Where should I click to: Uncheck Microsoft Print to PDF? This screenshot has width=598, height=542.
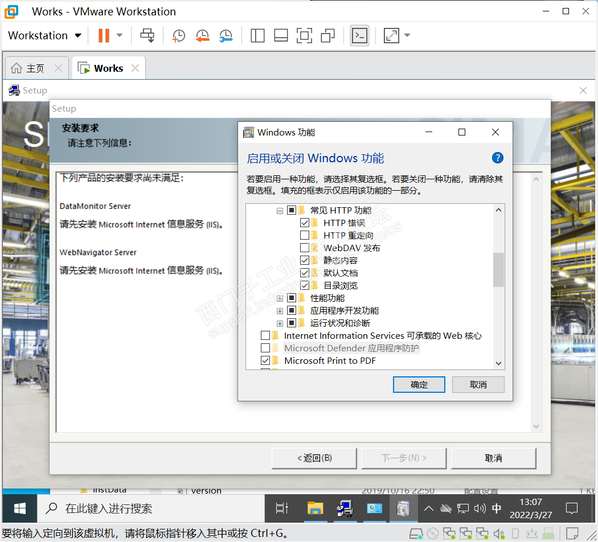(265, 360)
